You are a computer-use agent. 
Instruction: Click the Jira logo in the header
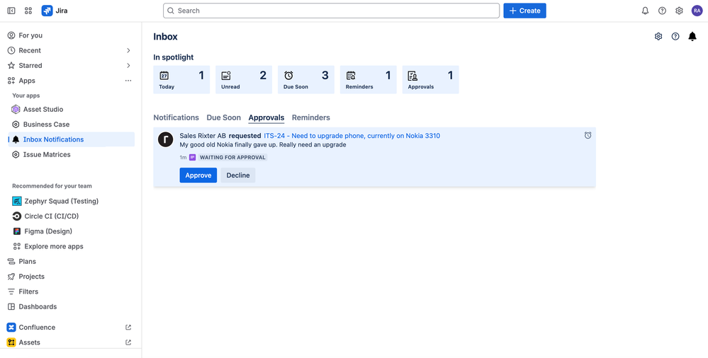[x=55, y=11]
